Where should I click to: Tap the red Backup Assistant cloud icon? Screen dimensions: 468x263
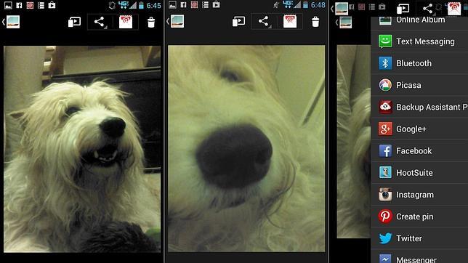[x=385, y=107]
